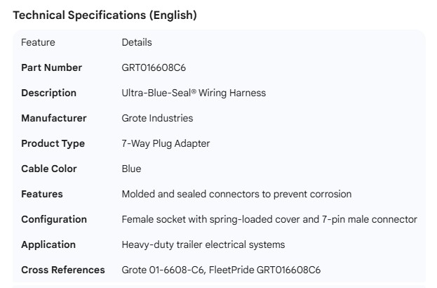Select the Features row label
The height and width of the screenshot is (288, 437).
[x=42, y=194]
